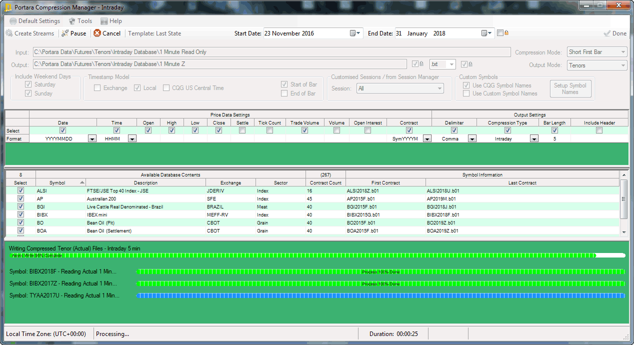Open the YYYYMMDD date format dropdown
Screen dimensions: 634x345
coord(92,139)
